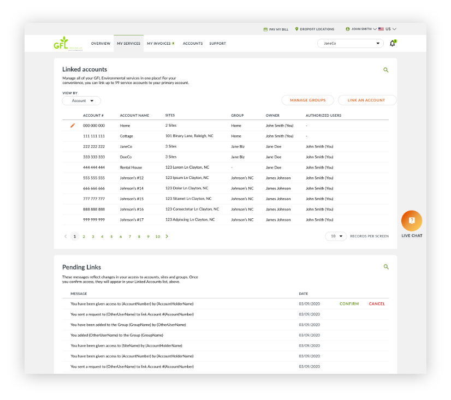
Task: Open the JaneCo account dropdown
Action: coord(351,43)
